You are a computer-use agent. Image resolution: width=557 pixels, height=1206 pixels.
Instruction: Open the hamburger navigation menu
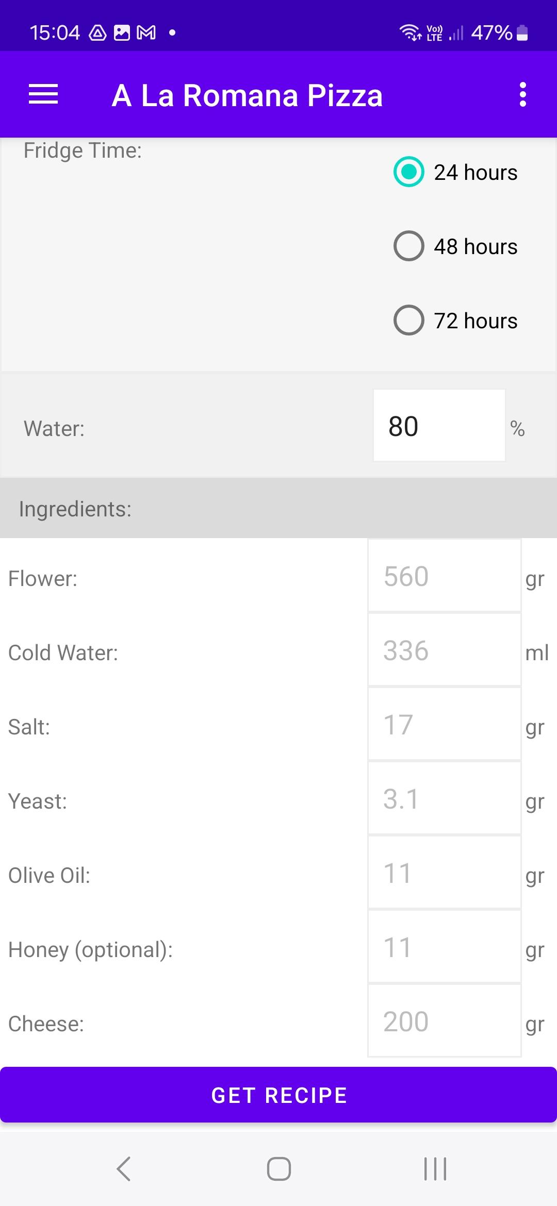(43, 95)
